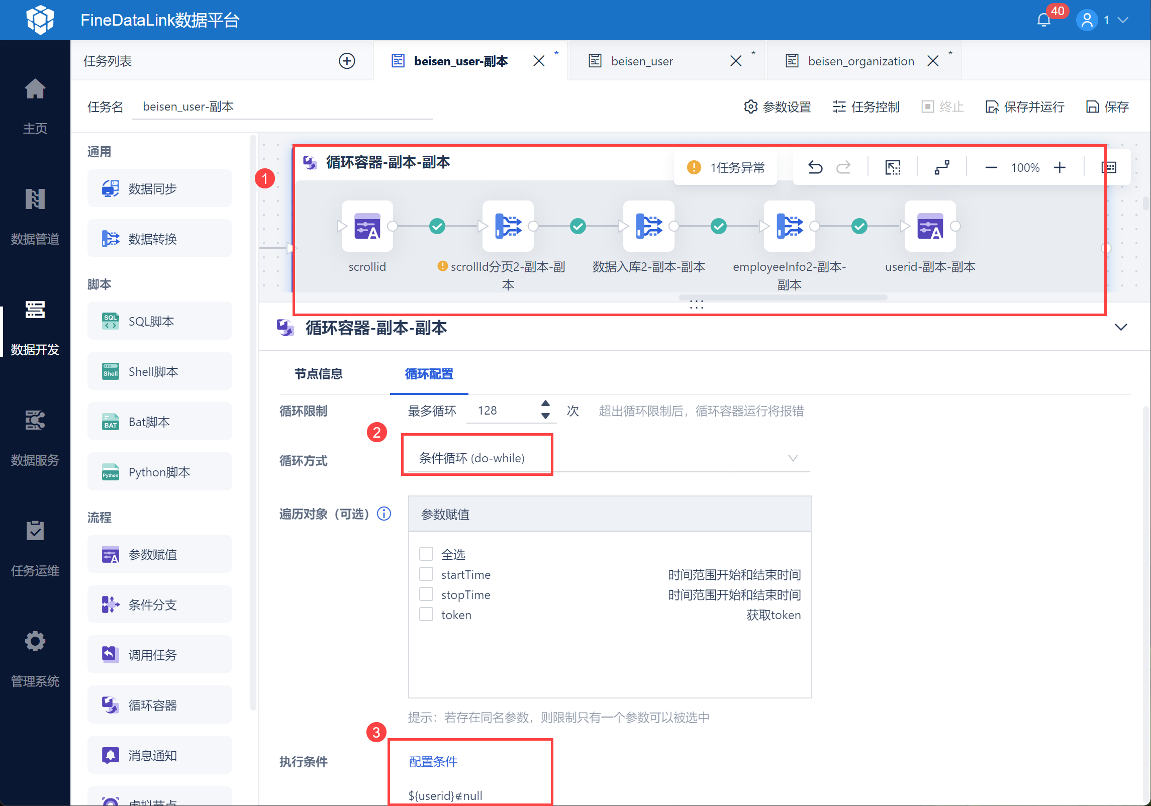Open the user account dropdown

pos(1122,20)
